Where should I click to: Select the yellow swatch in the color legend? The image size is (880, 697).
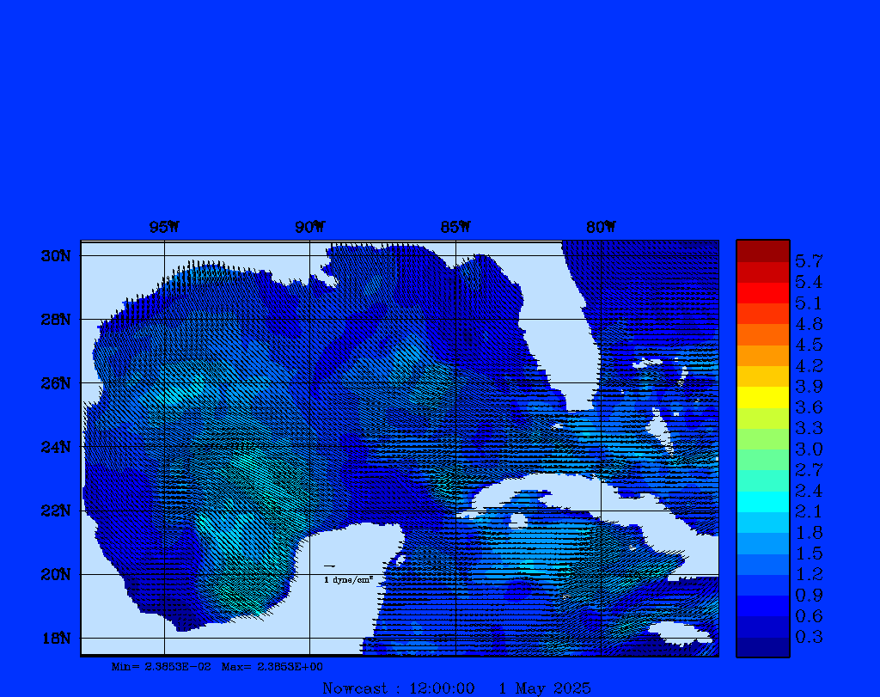click(762, 397)
